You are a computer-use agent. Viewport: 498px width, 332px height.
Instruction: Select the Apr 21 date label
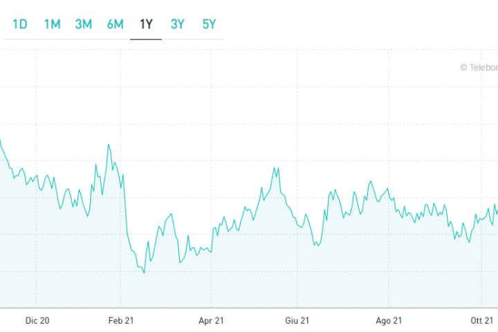211,320
